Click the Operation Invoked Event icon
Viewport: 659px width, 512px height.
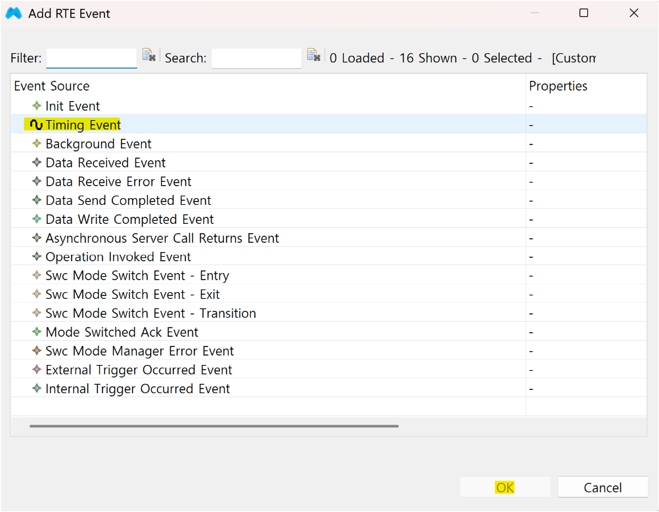[37, 256]
